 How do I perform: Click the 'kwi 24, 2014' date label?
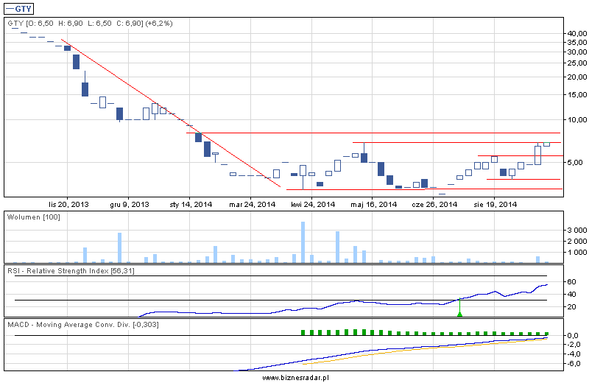311,205
